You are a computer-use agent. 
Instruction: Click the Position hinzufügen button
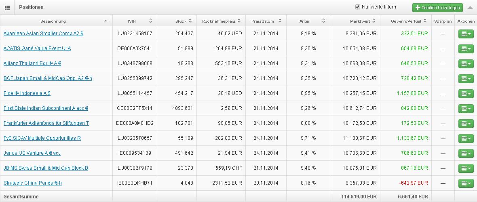[437, 8]
